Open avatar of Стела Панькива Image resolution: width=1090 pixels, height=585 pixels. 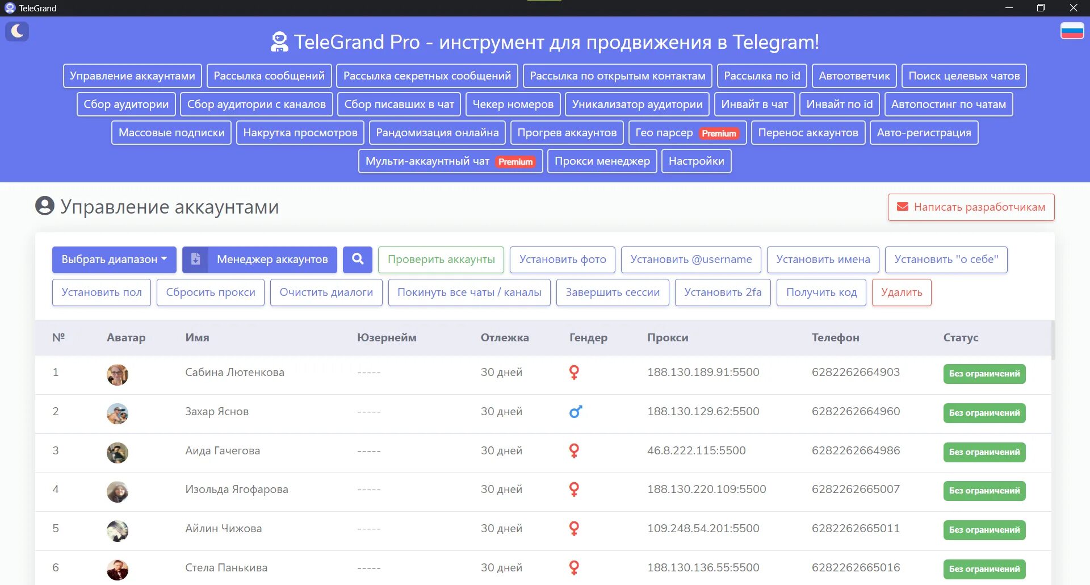click(x=118, y=570)
